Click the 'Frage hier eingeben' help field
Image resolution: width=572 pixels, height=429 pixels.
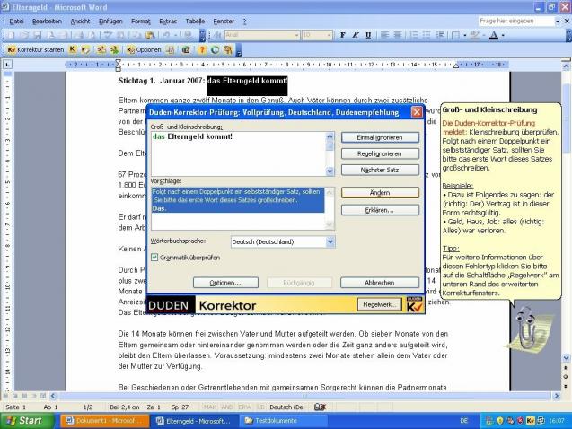point(516,22)
